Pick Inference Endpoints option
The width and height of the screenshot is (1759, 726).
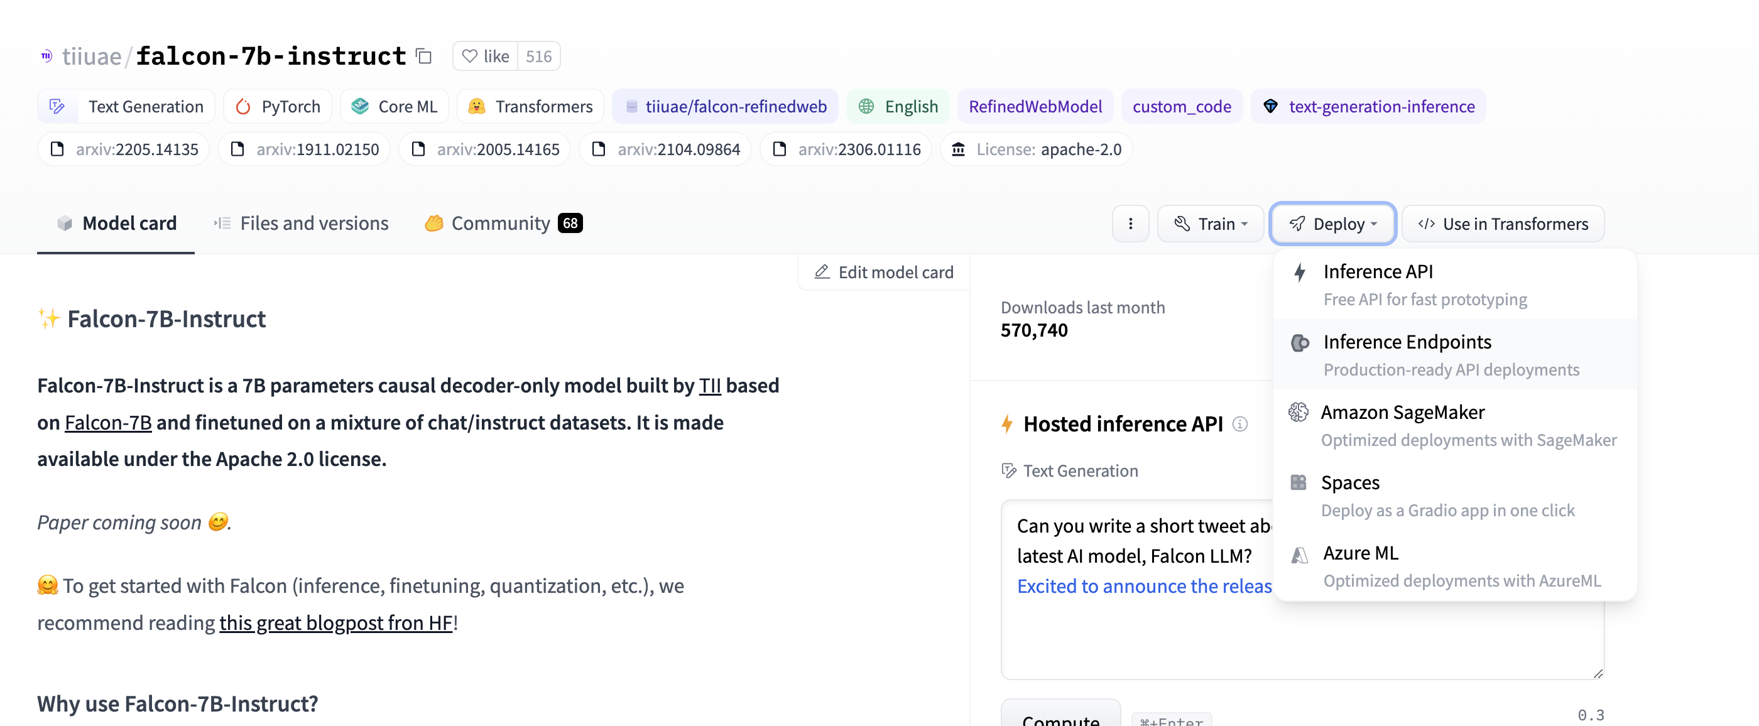pos(1407,342)
